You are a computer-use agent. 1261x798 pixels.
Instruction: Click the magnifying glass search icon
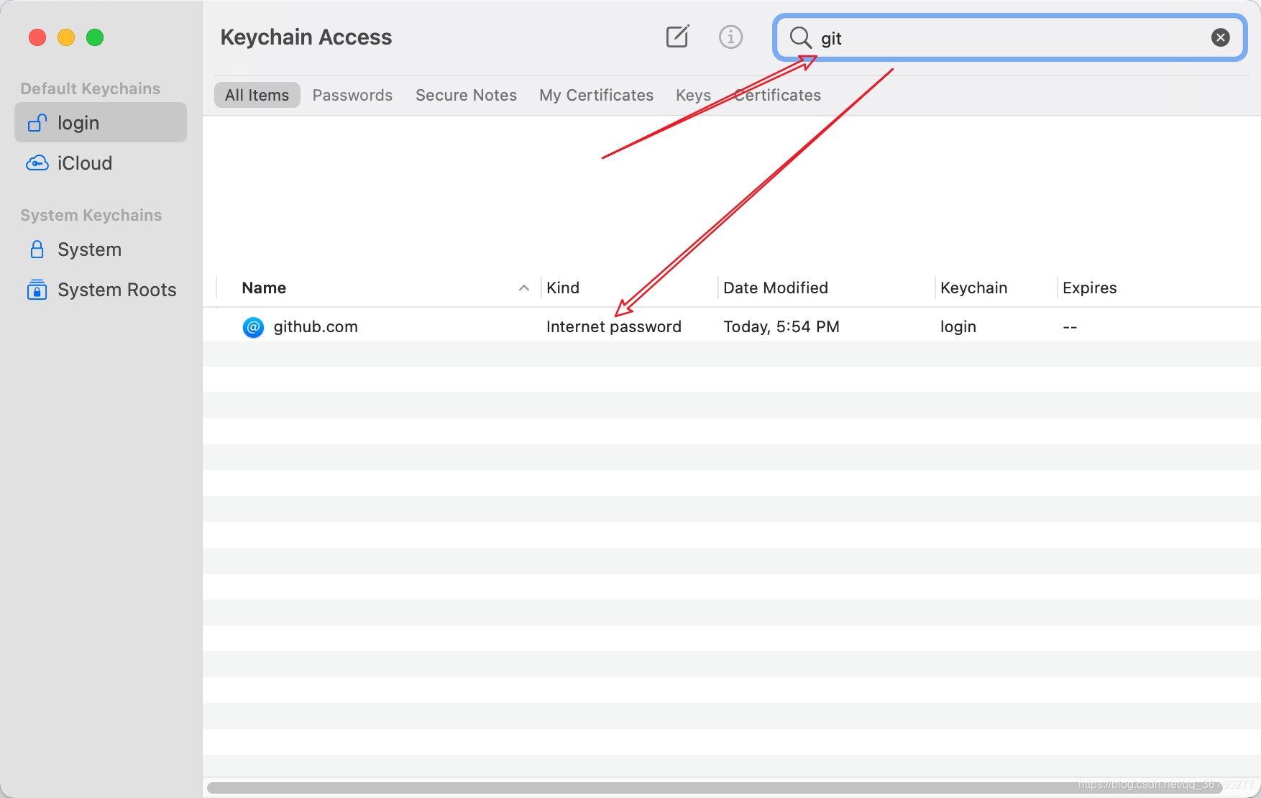[x=800, y=37]
